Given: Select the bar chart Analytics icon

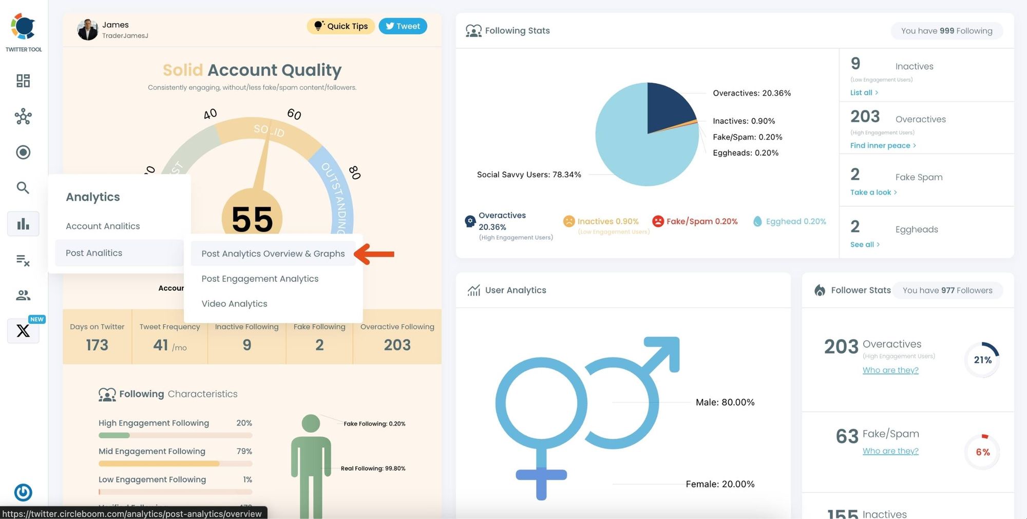Looking at the screenshot, I should pyautogui.click(x=23, y=223).
